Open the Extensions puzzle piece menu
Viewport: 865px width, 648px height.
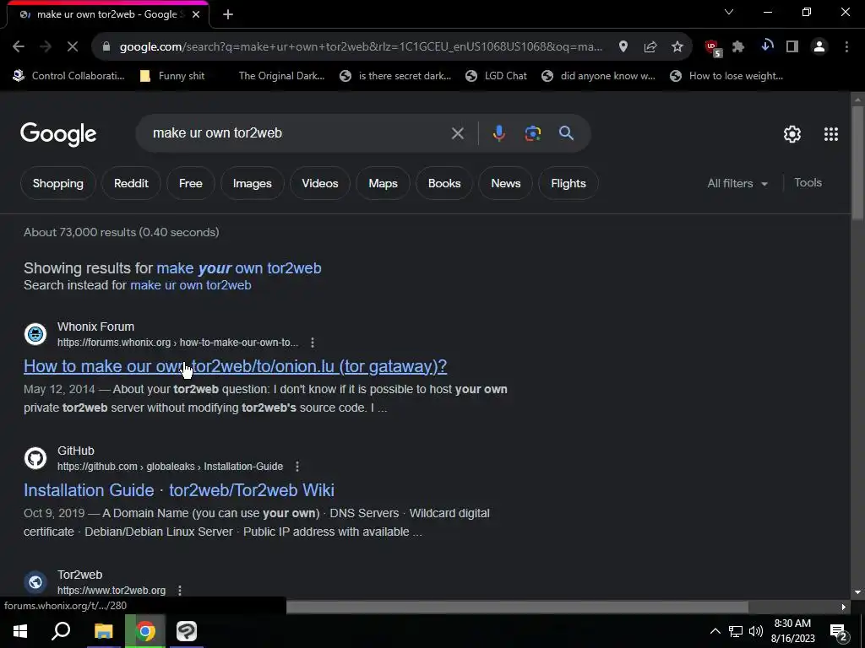pos(738,47)
